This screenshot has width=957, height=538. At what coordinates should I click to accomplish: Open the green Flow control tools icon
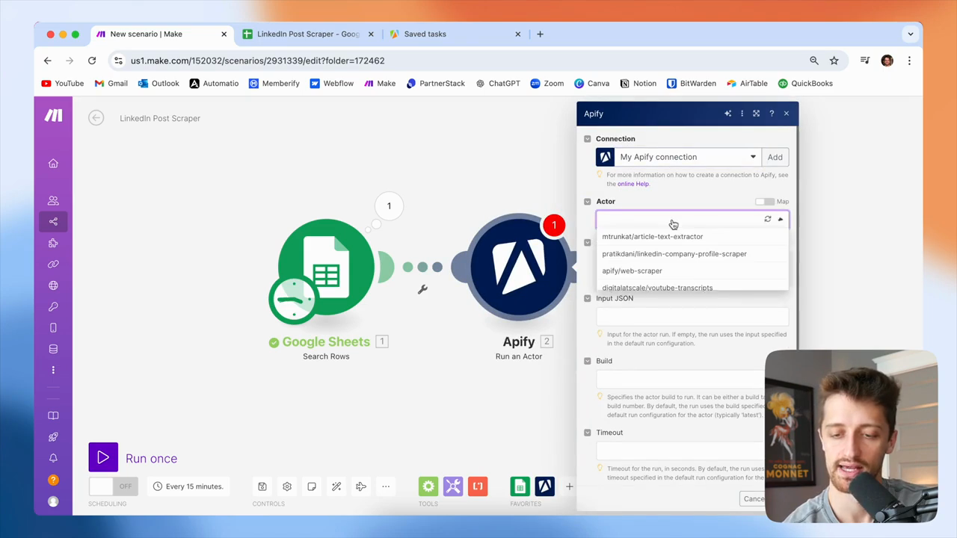428,486
